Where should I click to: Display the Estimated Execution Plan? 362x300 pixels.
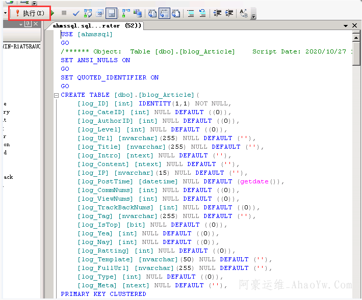pos(88,13)
